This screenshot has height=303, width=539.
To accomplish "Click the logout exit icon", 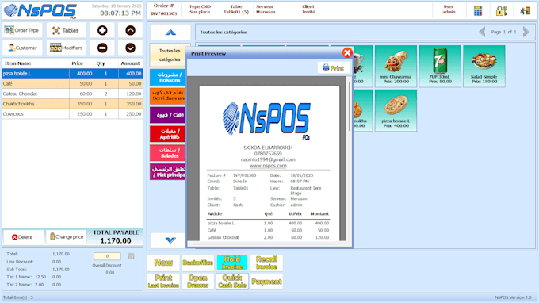I will [525, 11].
